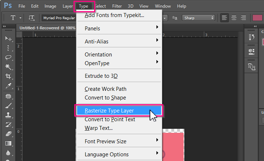Select the Eyedropper tool
This screenshot has width=264, height=161.
click(x=8, y=86)
